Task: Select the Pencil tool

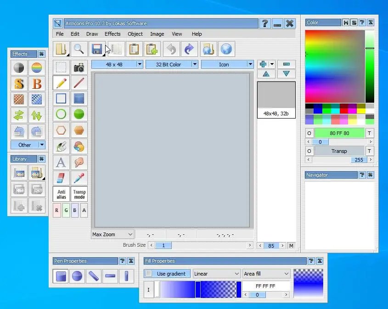Action: pyautogui.click(x=61, y=83)
